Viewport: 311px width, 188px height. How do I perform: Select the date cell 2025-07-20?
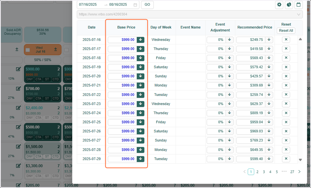[91, 76]
